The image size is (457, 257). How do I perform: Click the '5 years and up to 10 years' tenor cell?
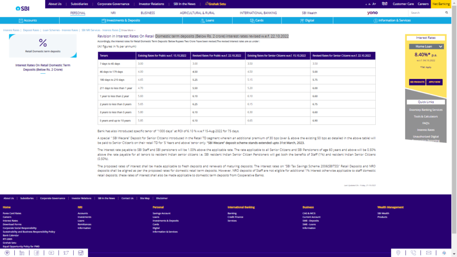(x=116, y=120)
